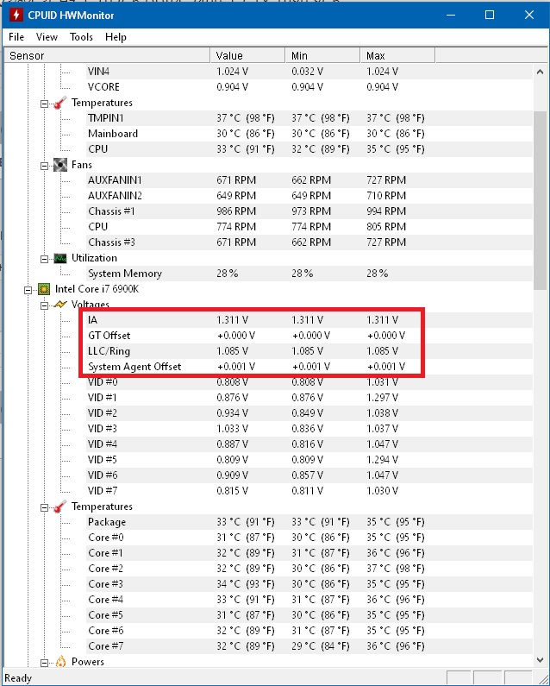Click the vertical scrollbar down arrow
Image resolution: width=550 pixels, height=686 pixels.
[540, 661]
